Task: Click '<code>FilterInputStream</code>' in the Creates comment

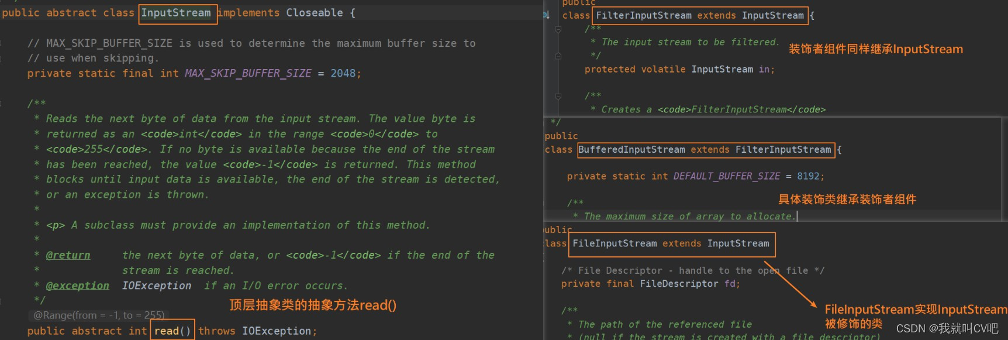Action: pyautogui.click(x=742, y=109)
